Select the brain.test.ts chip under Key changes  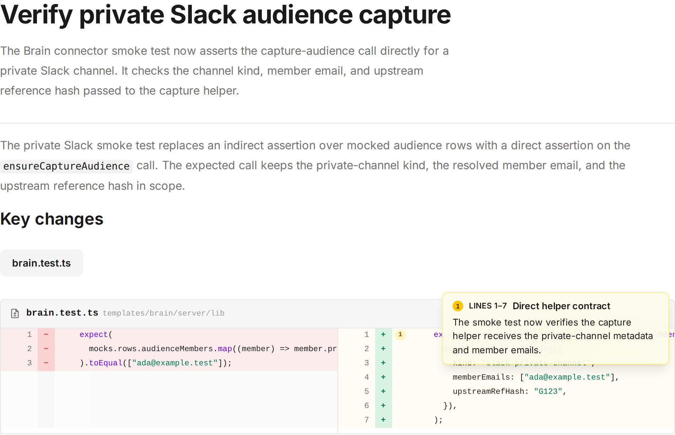[42, 263]
